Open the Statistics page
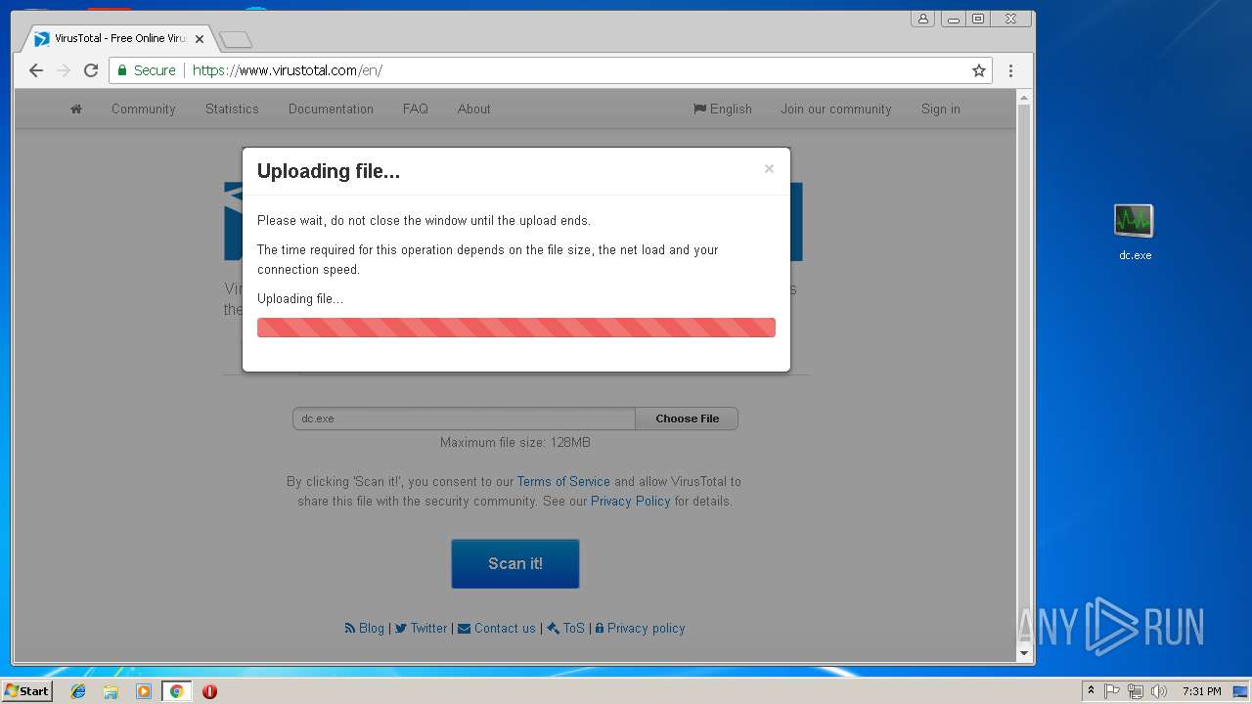The width and height of the screenshot is (1252, 704). point(232,109)
